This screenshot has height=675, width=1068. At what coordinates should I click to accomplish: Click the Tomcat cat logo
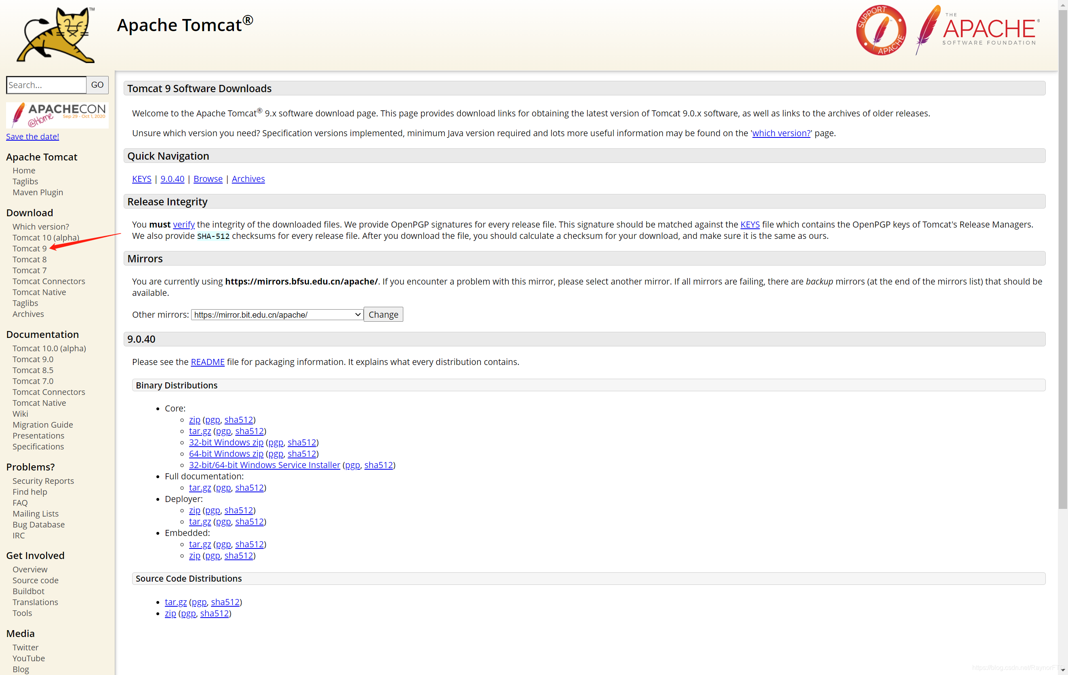[55, 35]
